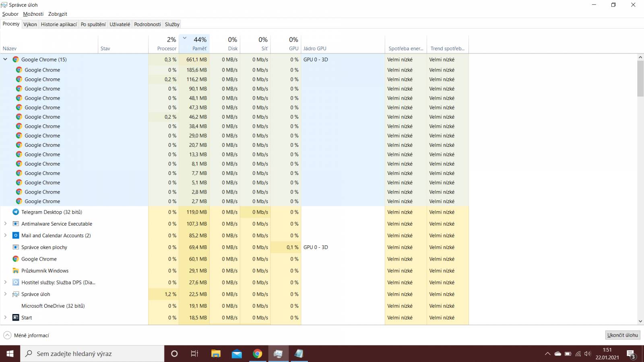644x362 pixels.
Task: Expand Hostitel služby: Služba DPS row
Action: pyautogui.click(x=5, y=282)
